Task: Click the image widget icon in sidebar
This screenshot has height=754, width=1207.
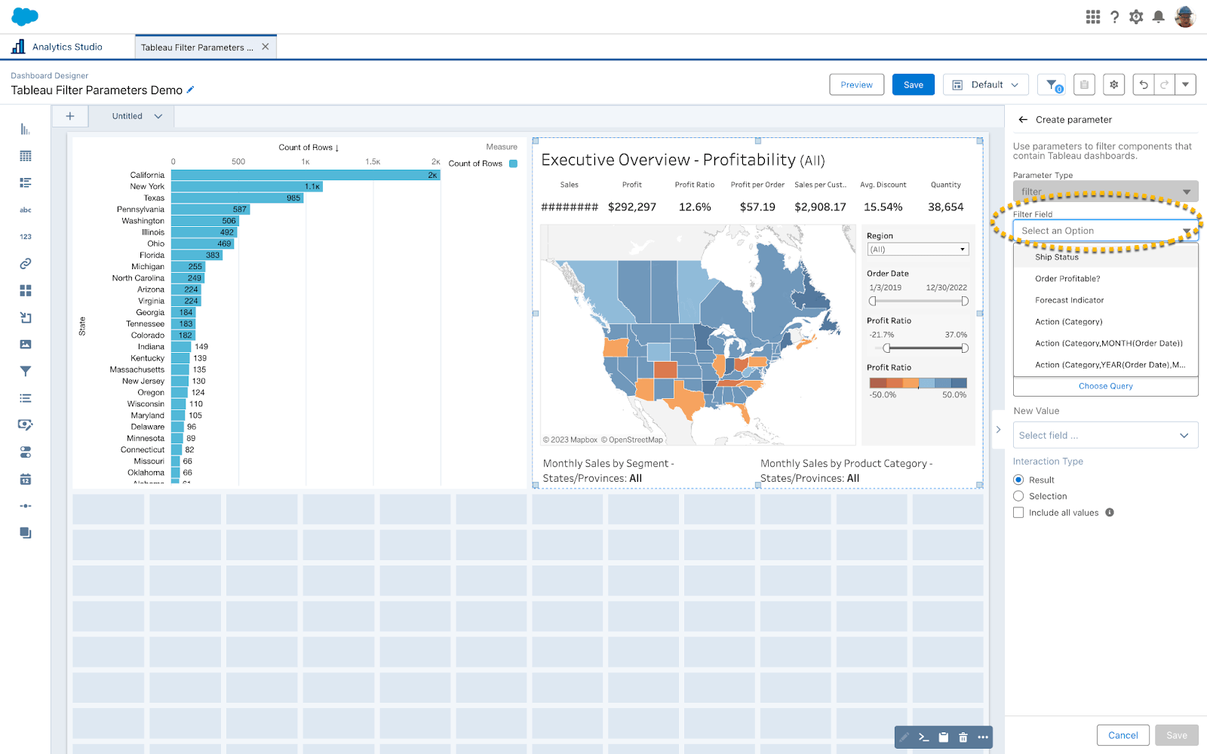Action: point(26,345)
